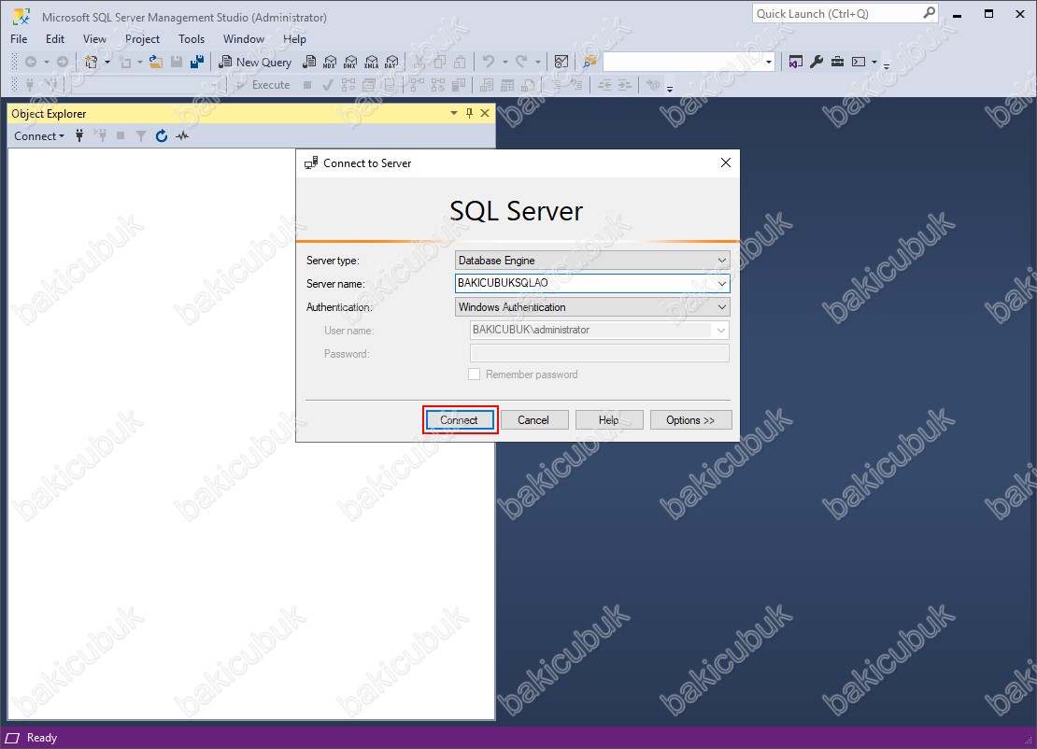Expand the Server type dropdown
This screenshot has width=1037, height=749.
[x=722, y=261]
